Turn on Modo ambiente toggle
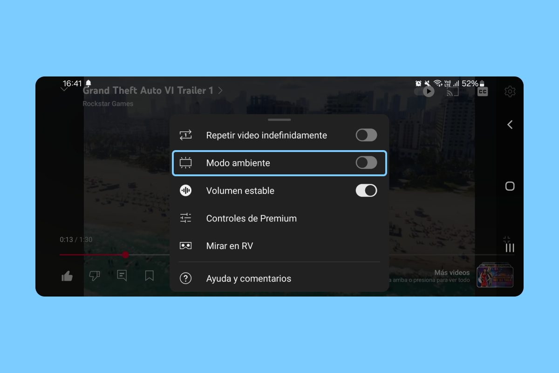Image resolution: width=559 pixels, height=373 pixels. tap(366, 163)
